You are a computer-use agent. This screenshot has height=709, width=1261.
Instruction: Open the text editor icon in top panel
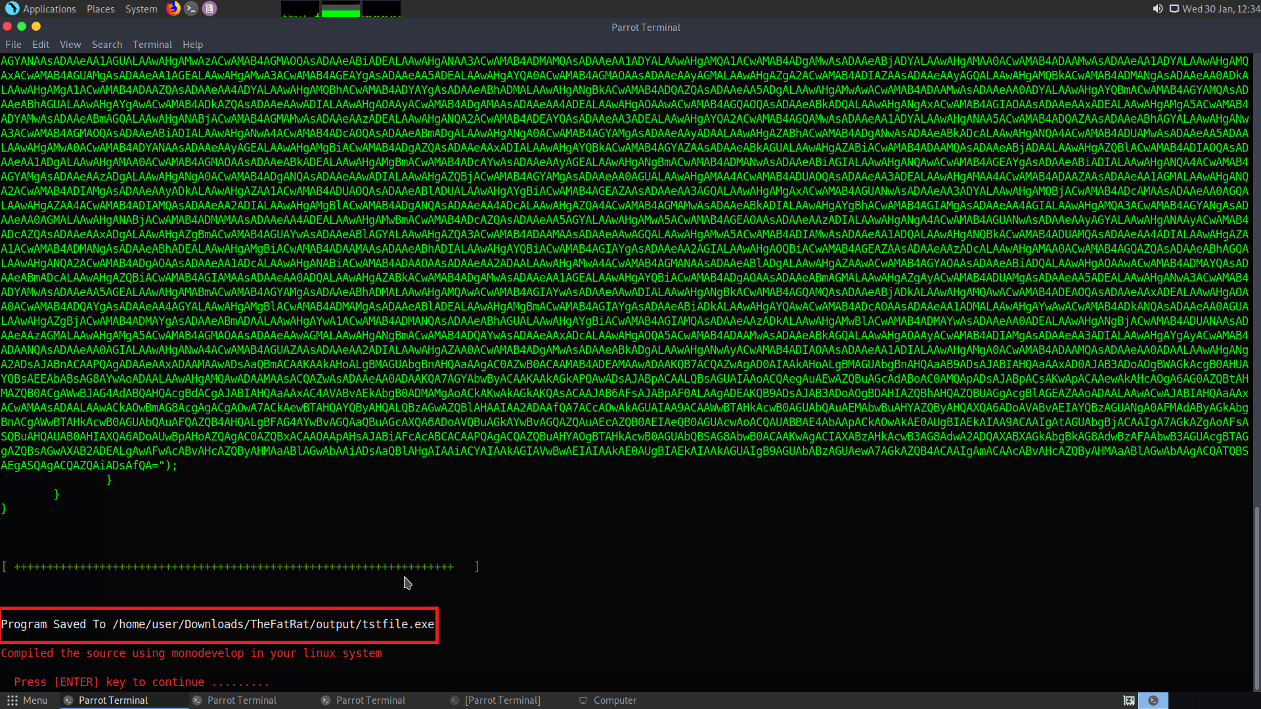209,9
